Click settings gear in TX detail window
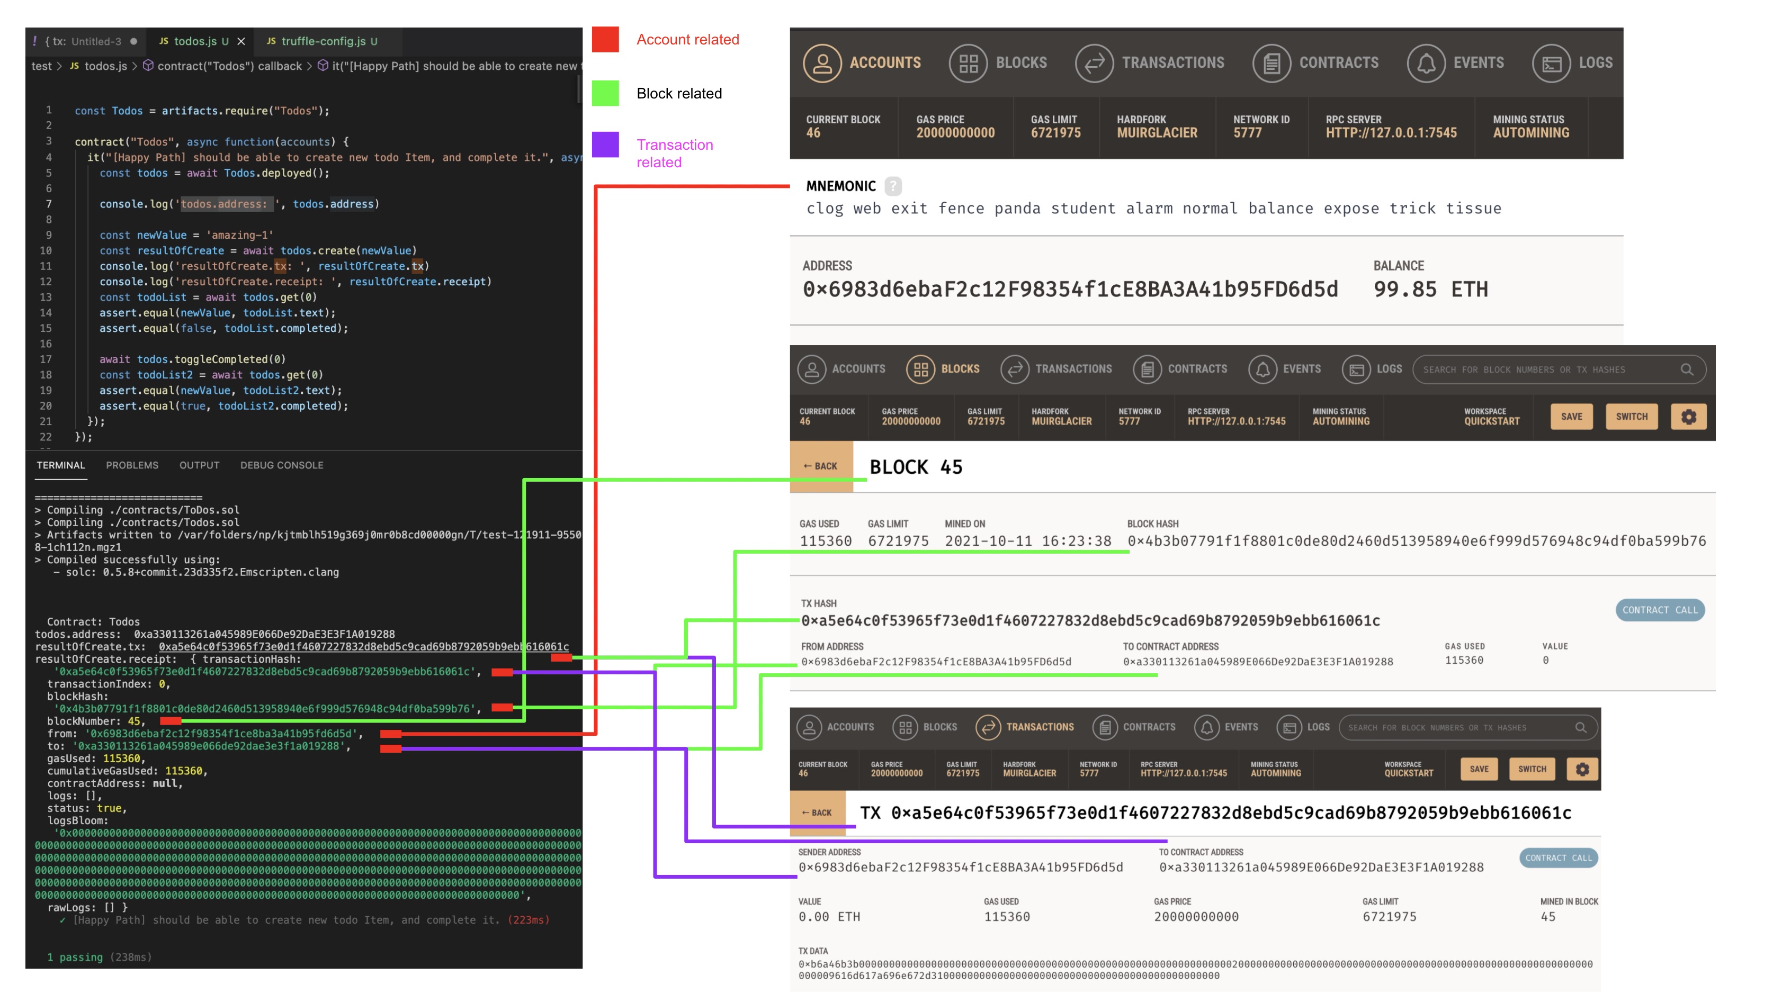 [1582, 769]
